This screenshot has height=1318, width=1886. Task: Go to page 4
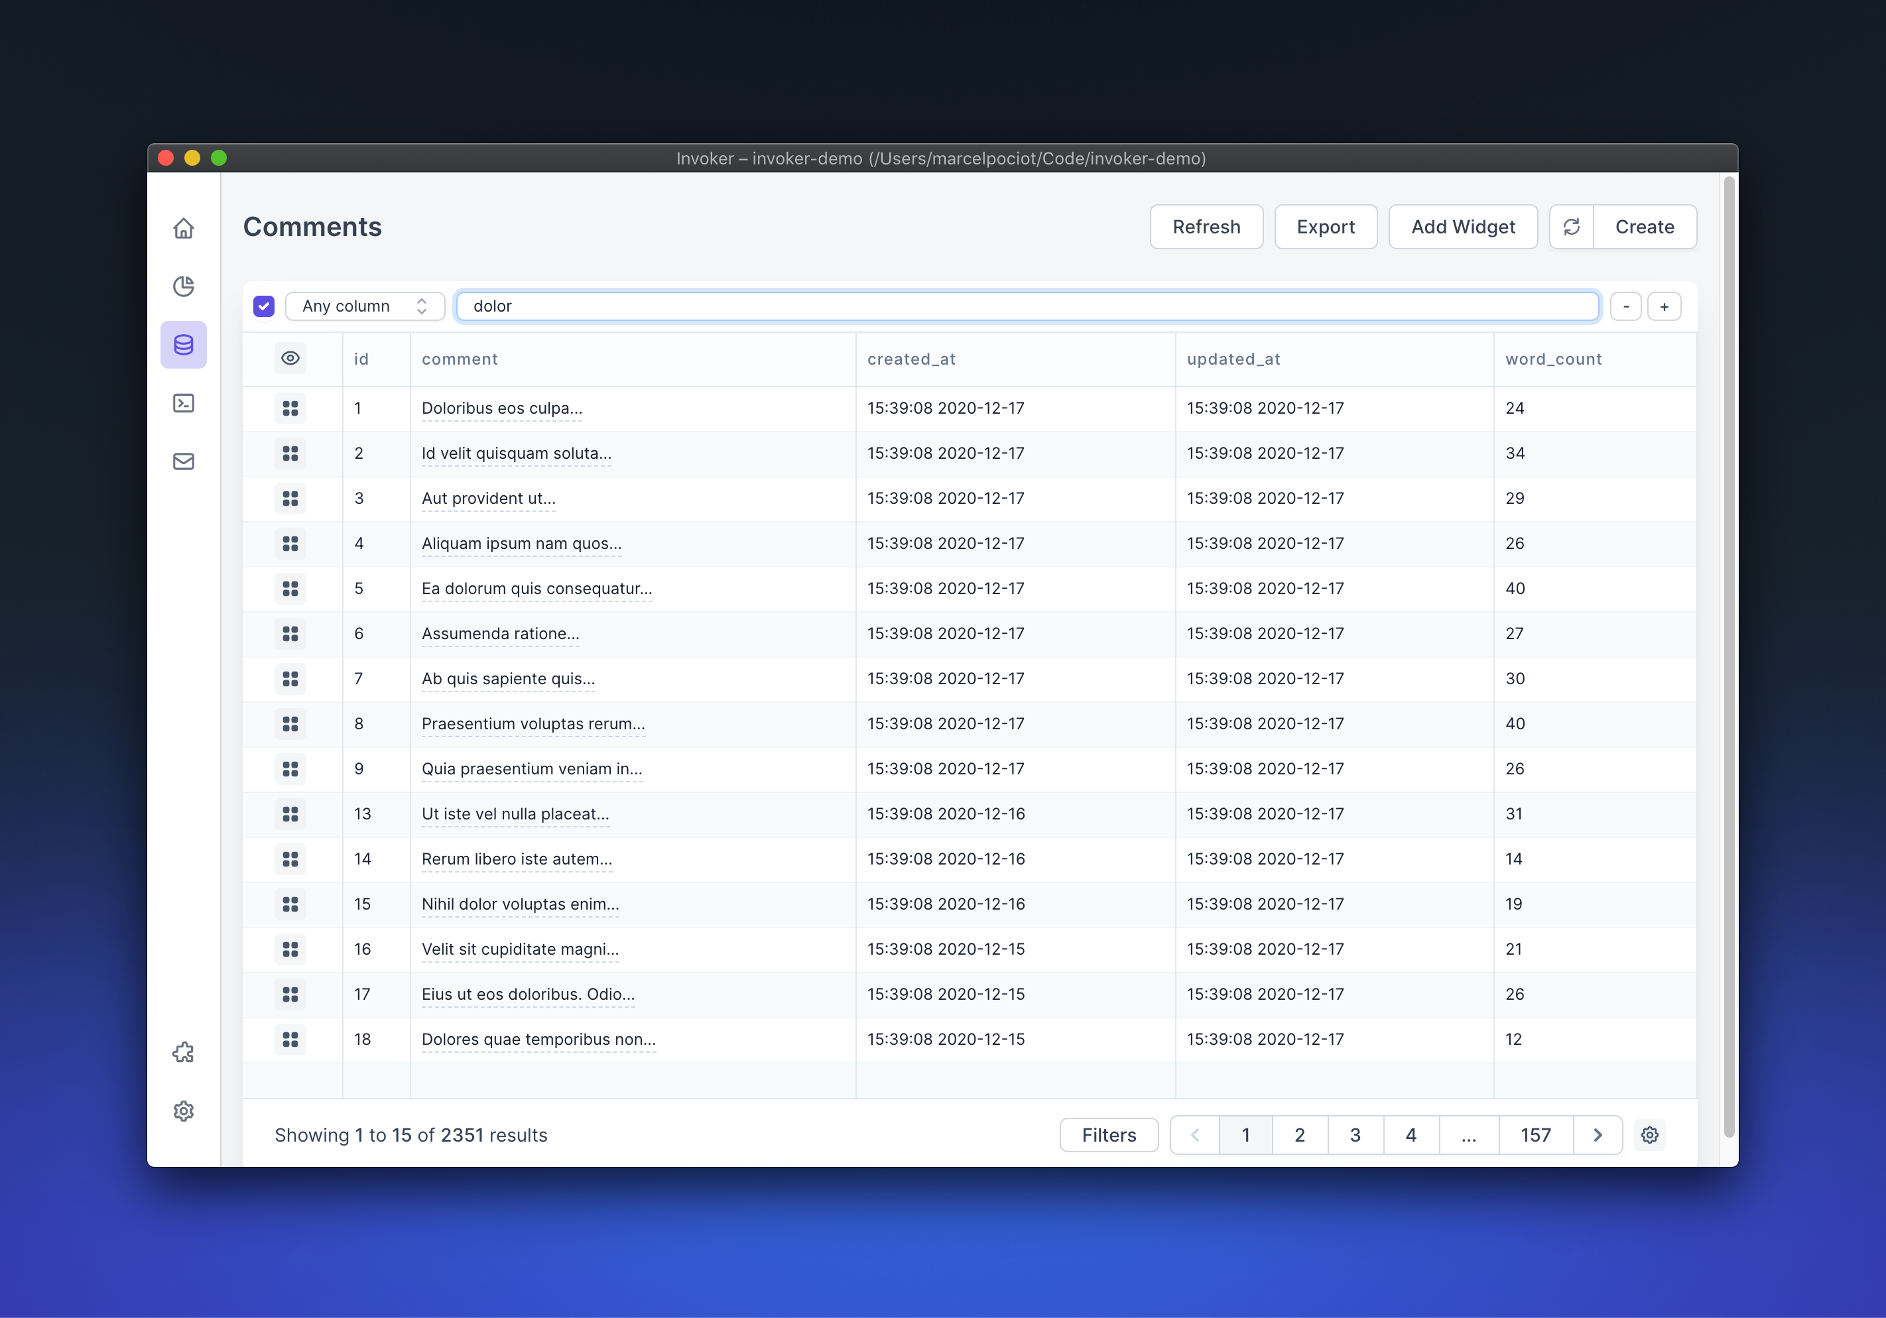coord(1411,1135)
